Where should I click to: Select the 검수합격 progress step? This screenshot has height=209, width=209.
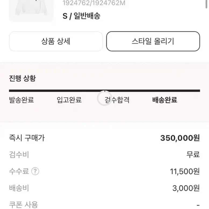click(x=117, y=100)
